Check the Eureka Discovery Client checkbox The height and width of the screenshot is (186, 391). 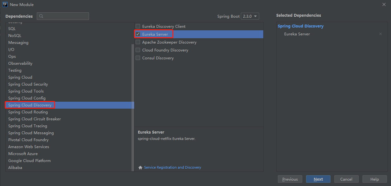point(138,26)
